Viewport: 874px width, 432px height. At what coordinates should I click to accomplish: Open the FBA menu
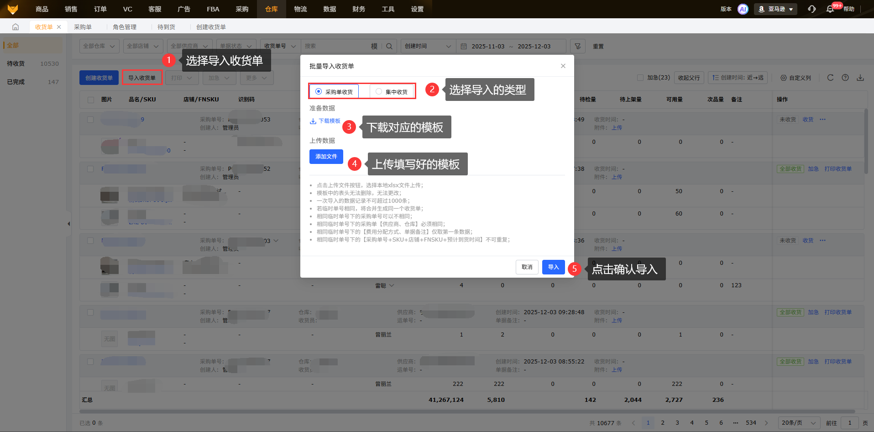pos(213,9)
